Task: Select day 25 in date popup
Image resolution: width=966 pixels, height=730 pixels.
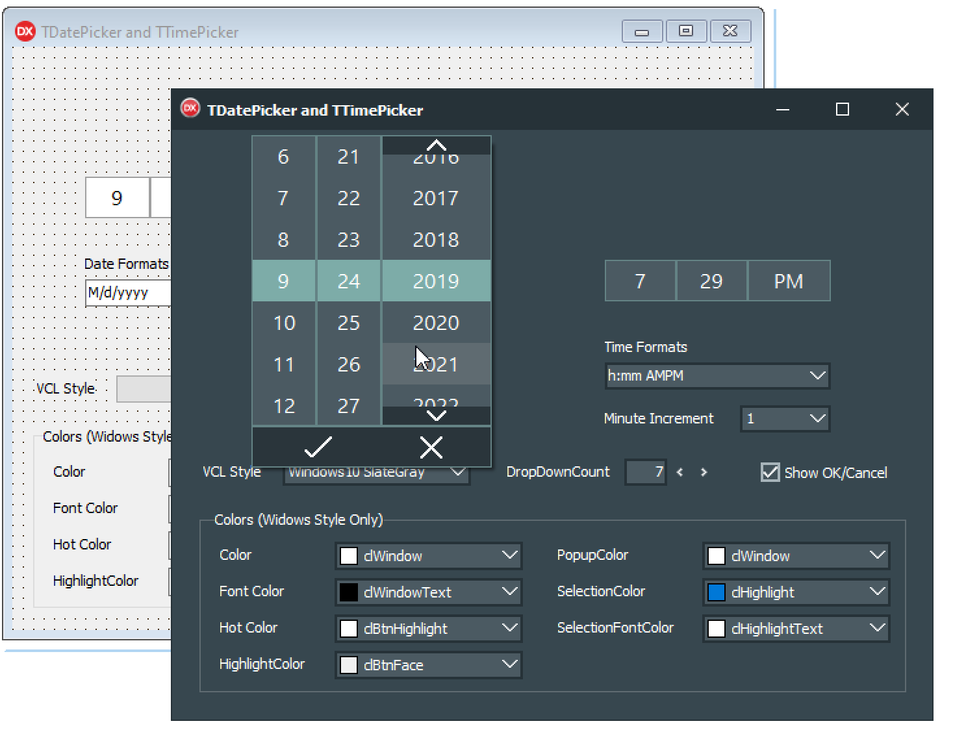Action: coord(349,323)
